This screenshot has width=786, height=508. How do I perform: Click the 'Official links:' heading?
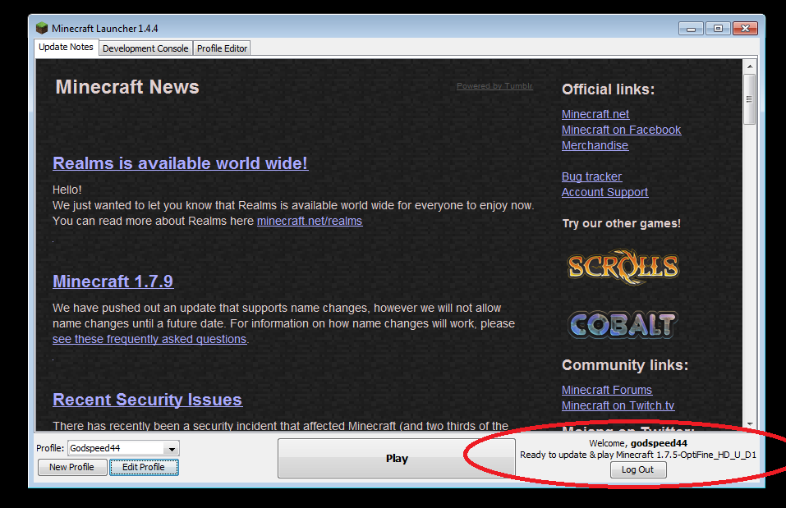pos(608,89)
